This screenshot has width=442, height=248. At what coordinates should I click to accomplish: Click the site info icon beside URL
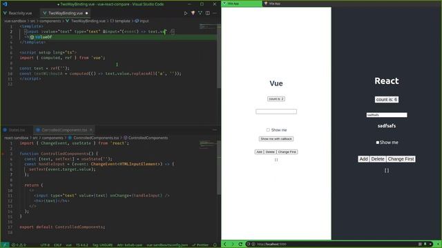(x=253, y=244)
